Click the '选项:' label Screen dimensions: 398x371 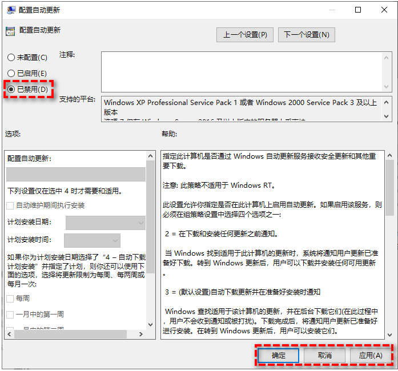click(x=13, y=134)
